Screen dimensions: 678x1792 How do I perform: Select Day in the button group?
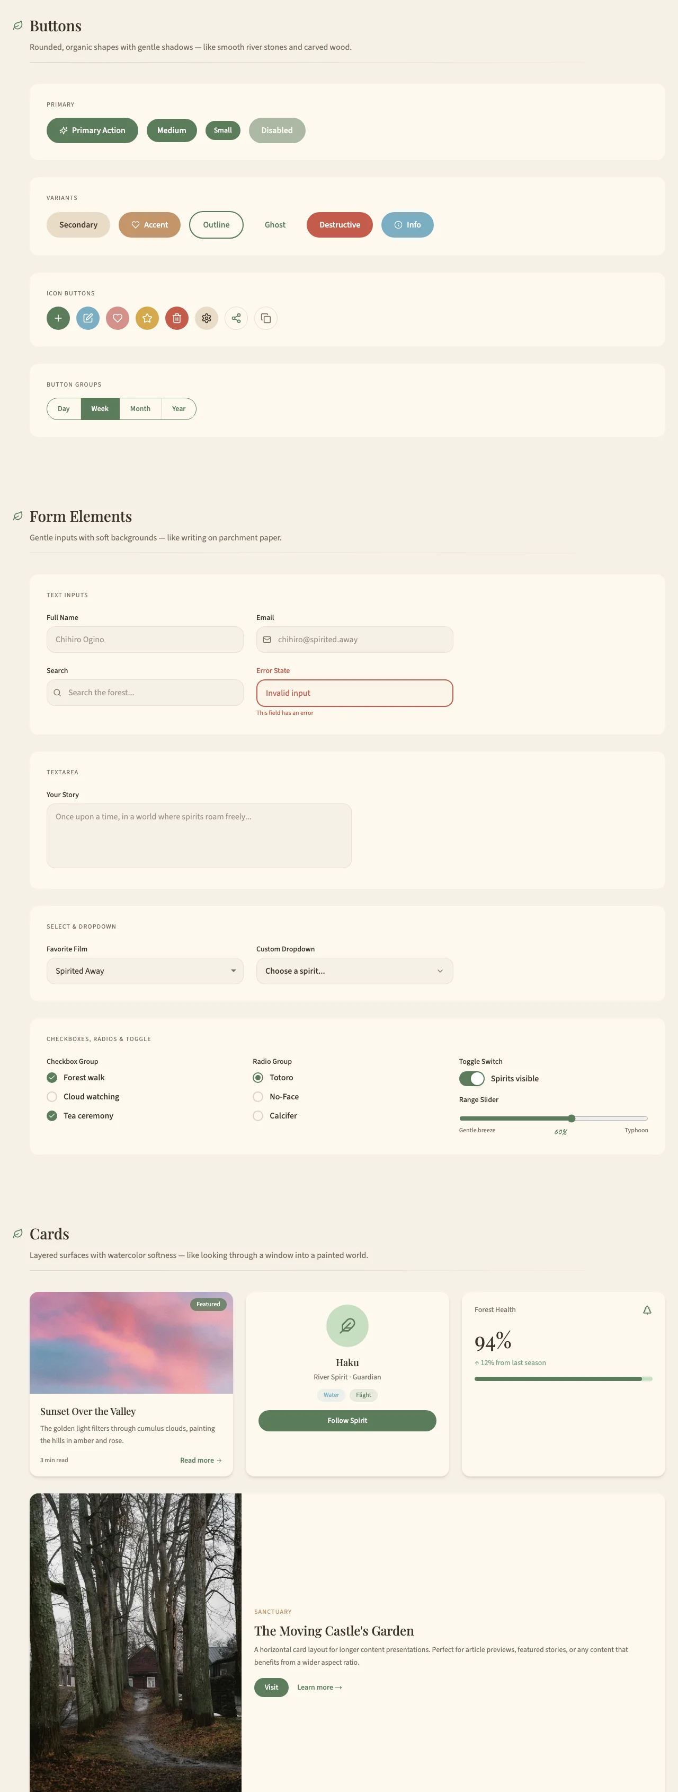pos(64,408)
